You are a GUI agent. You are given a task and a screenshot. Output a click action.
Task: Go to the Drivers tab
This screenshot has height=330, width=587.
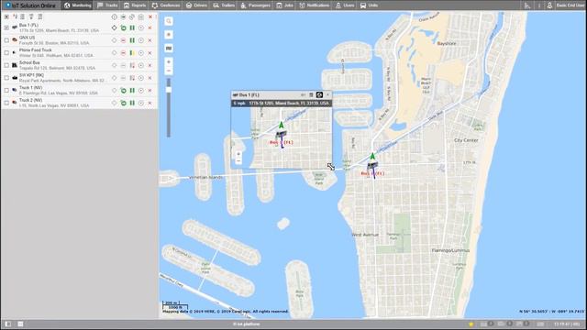[196, 5]
